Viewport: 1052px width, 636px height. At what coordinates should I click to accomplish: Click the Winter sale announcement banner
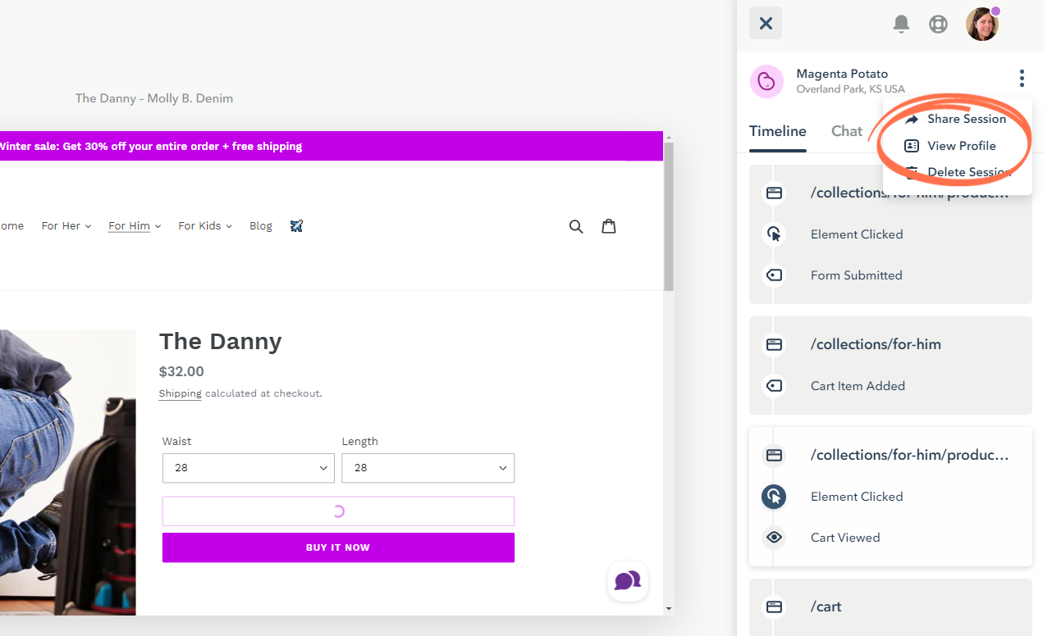(x=332, y=146)
